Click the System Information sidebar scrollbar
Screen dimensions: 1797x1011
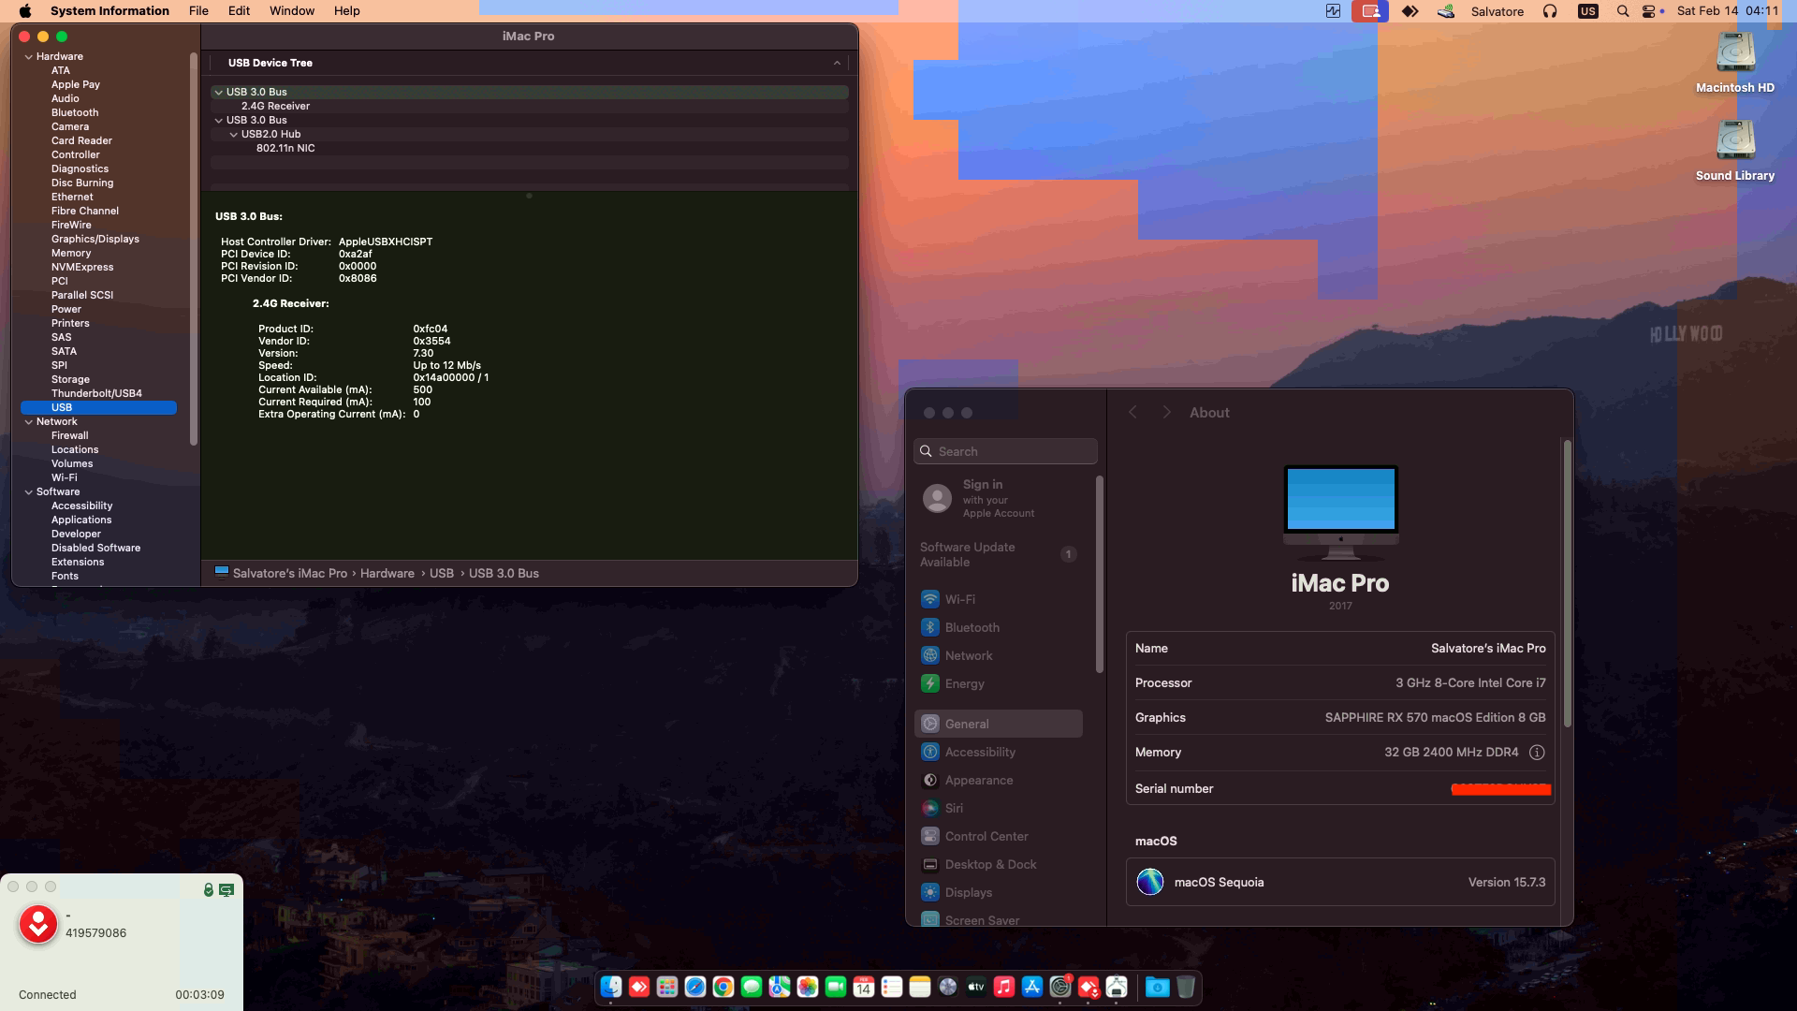pos(194,249)
